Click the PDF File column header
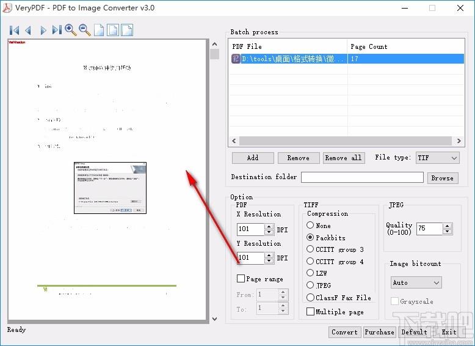 point(288,46)
